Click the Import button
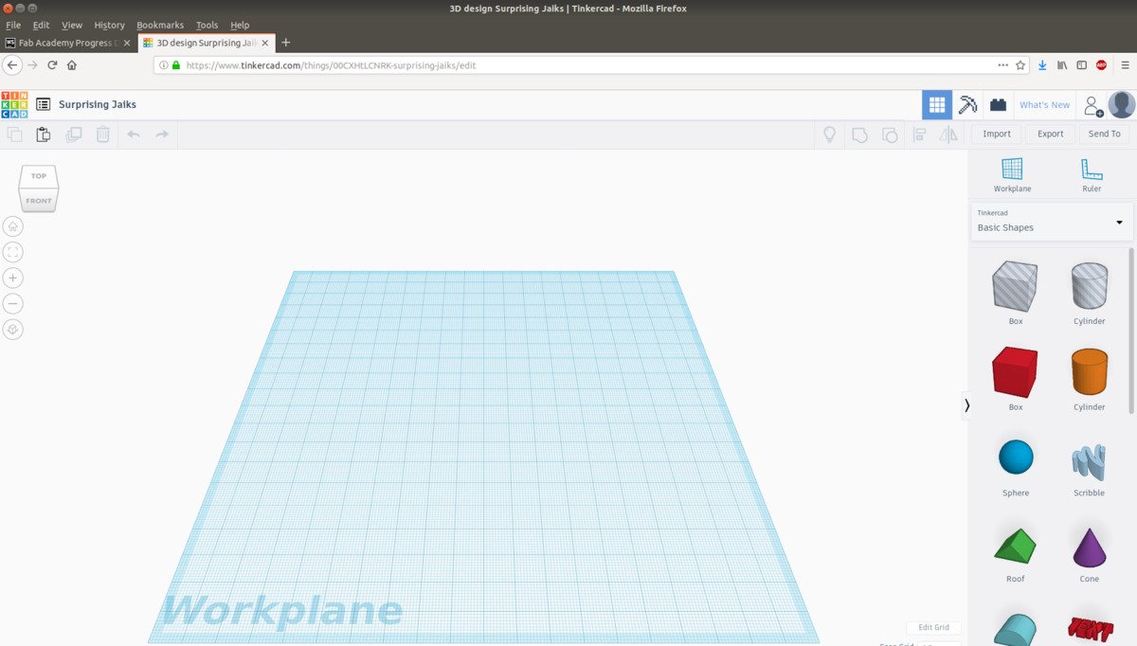The image size is (1137, 646). [x=997, y=134]
